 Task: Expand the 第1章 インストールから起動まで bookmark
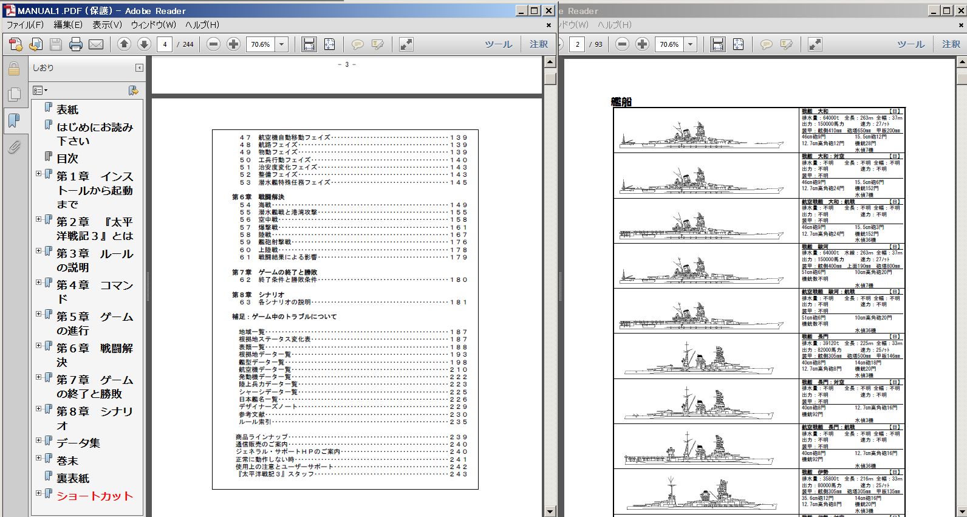[x=39, y=174]
